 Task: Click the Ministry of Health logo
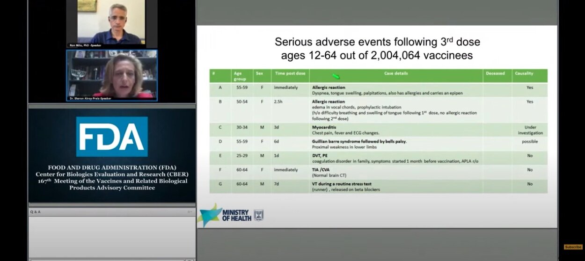click(231, 215)
